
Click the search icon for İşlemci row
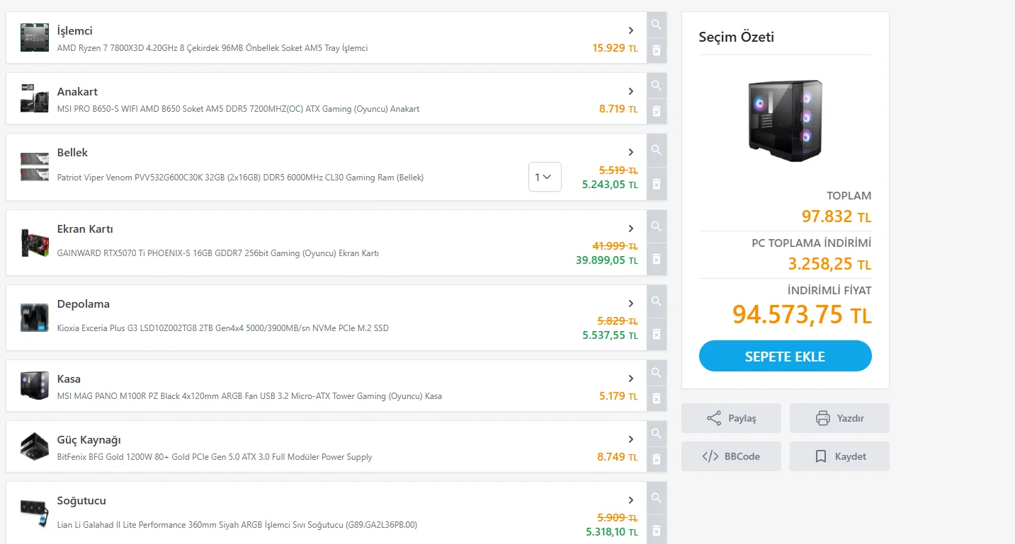click(657, 25)
